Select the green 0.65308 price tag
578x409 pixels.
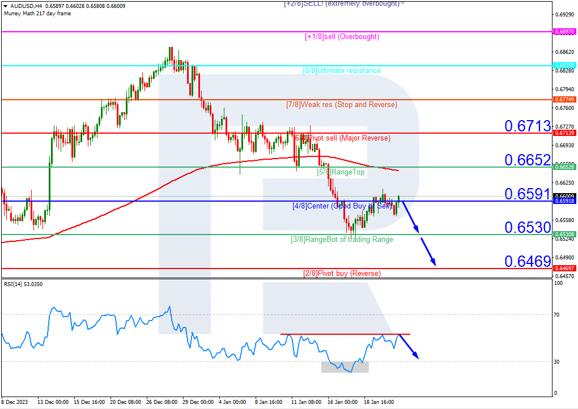(564, 234)
